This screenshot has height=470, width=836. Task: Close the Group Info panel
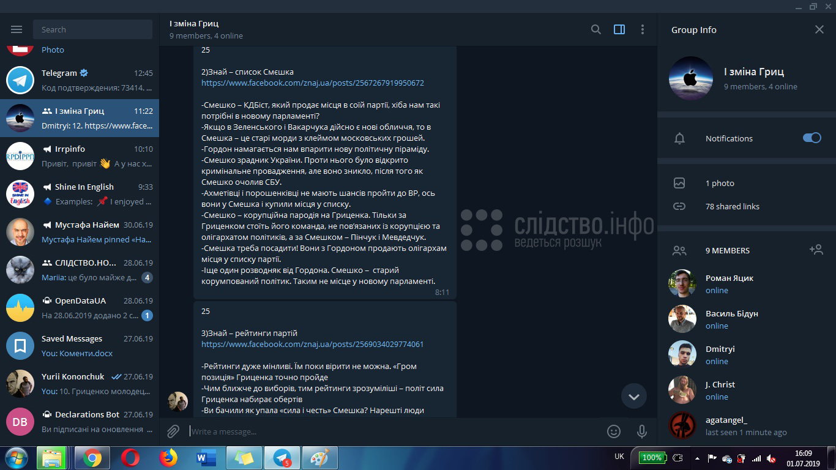819,29
